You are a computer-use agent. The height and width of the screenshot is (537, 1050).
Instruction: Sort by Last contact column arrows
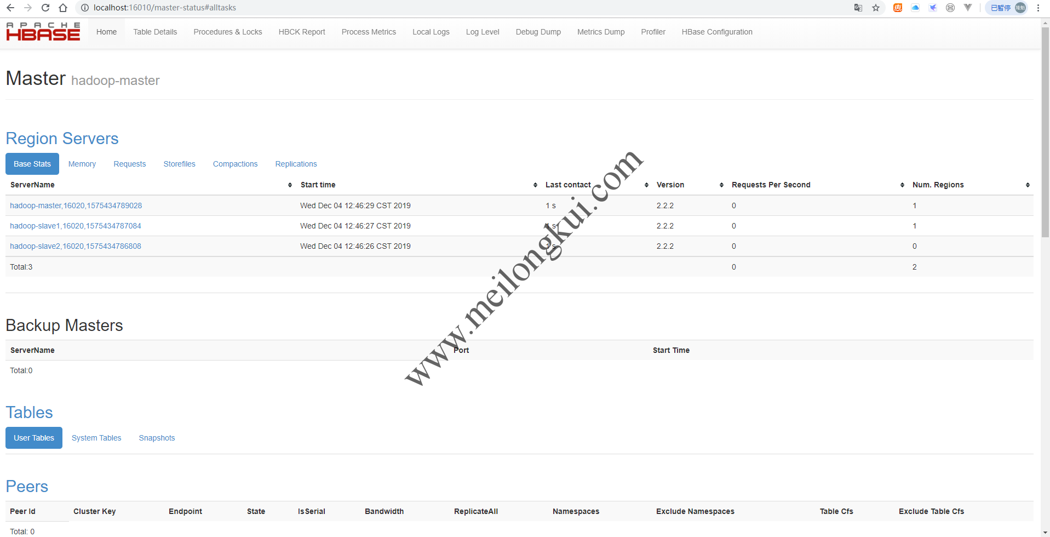click(646, 185)
